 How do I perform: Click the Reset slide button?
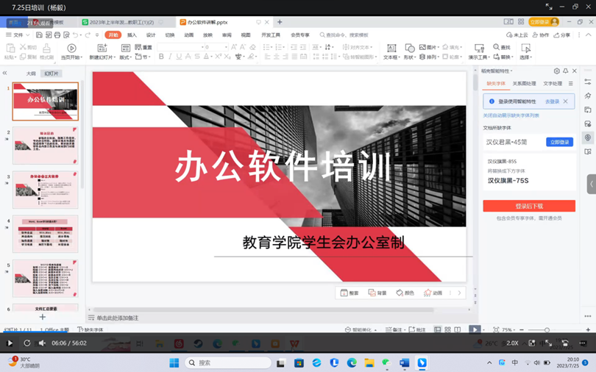click(x=144, y=47)
